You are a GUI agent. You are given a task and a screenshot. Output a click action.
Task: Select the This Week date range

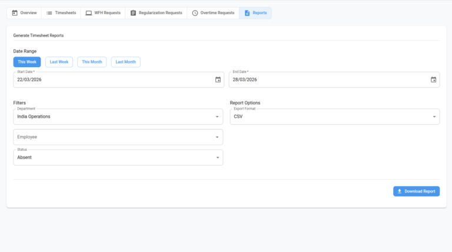(x=27, y=62)
